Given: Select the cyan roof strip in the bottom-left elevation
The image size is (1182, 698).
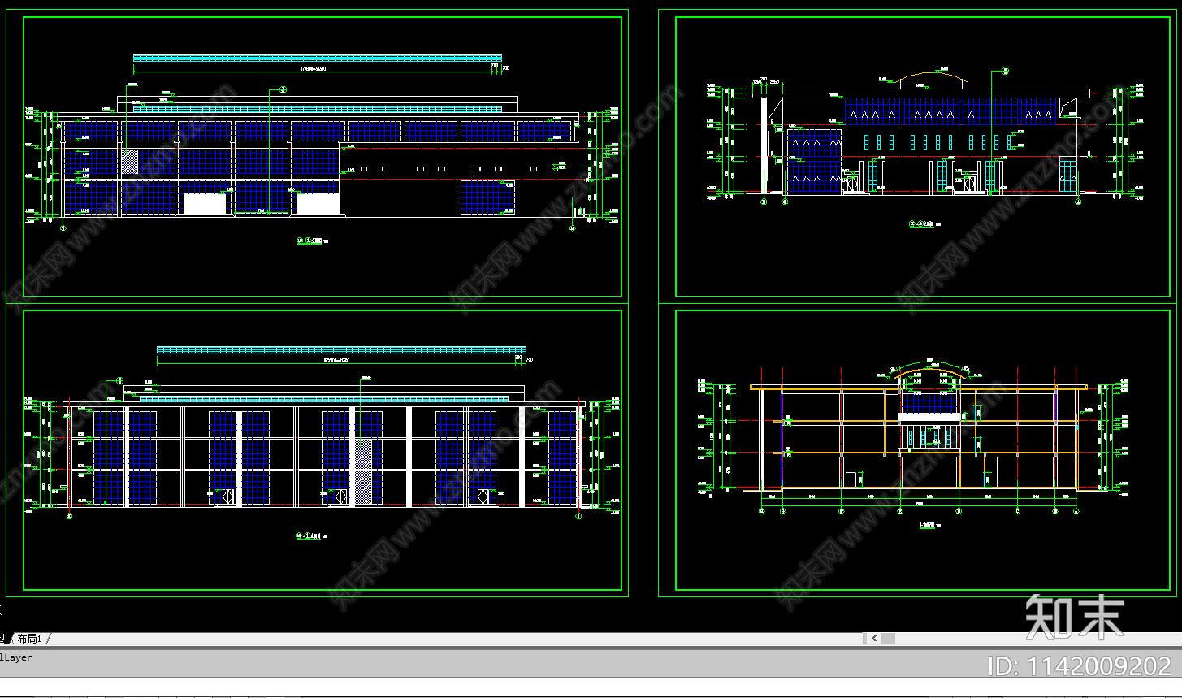Looking at the screenshot, I should pyautogui.click(x=341, y=349).
